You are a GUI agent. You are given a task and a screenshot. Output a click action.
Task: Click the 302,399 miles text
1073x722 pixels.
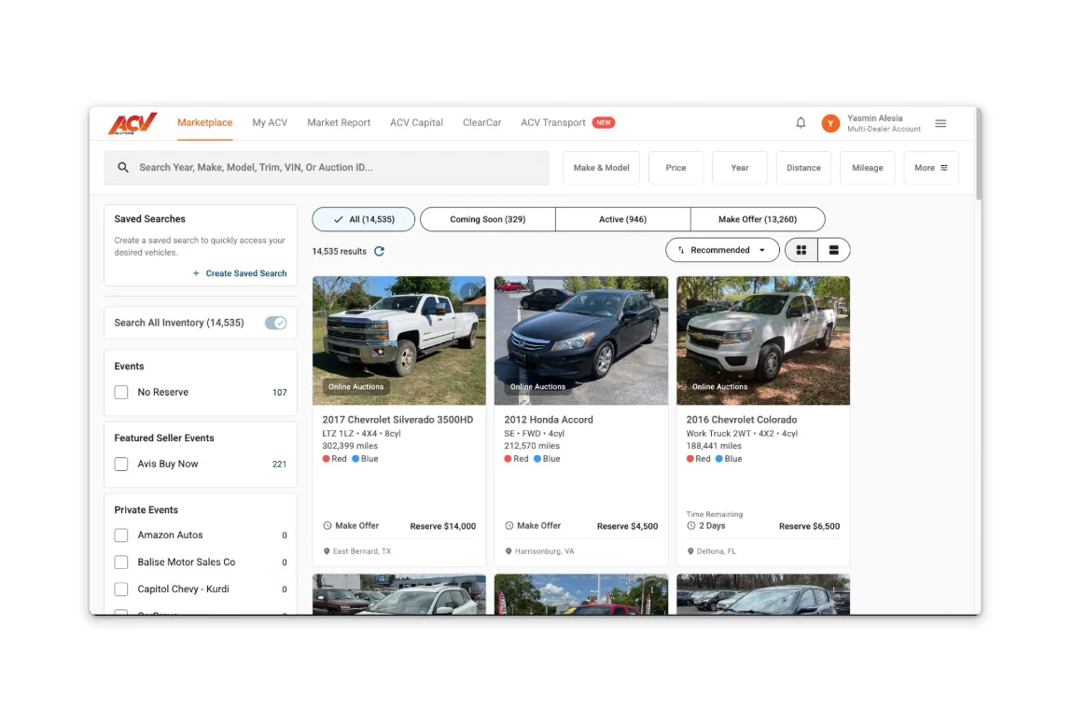click(x=350, y=446)
